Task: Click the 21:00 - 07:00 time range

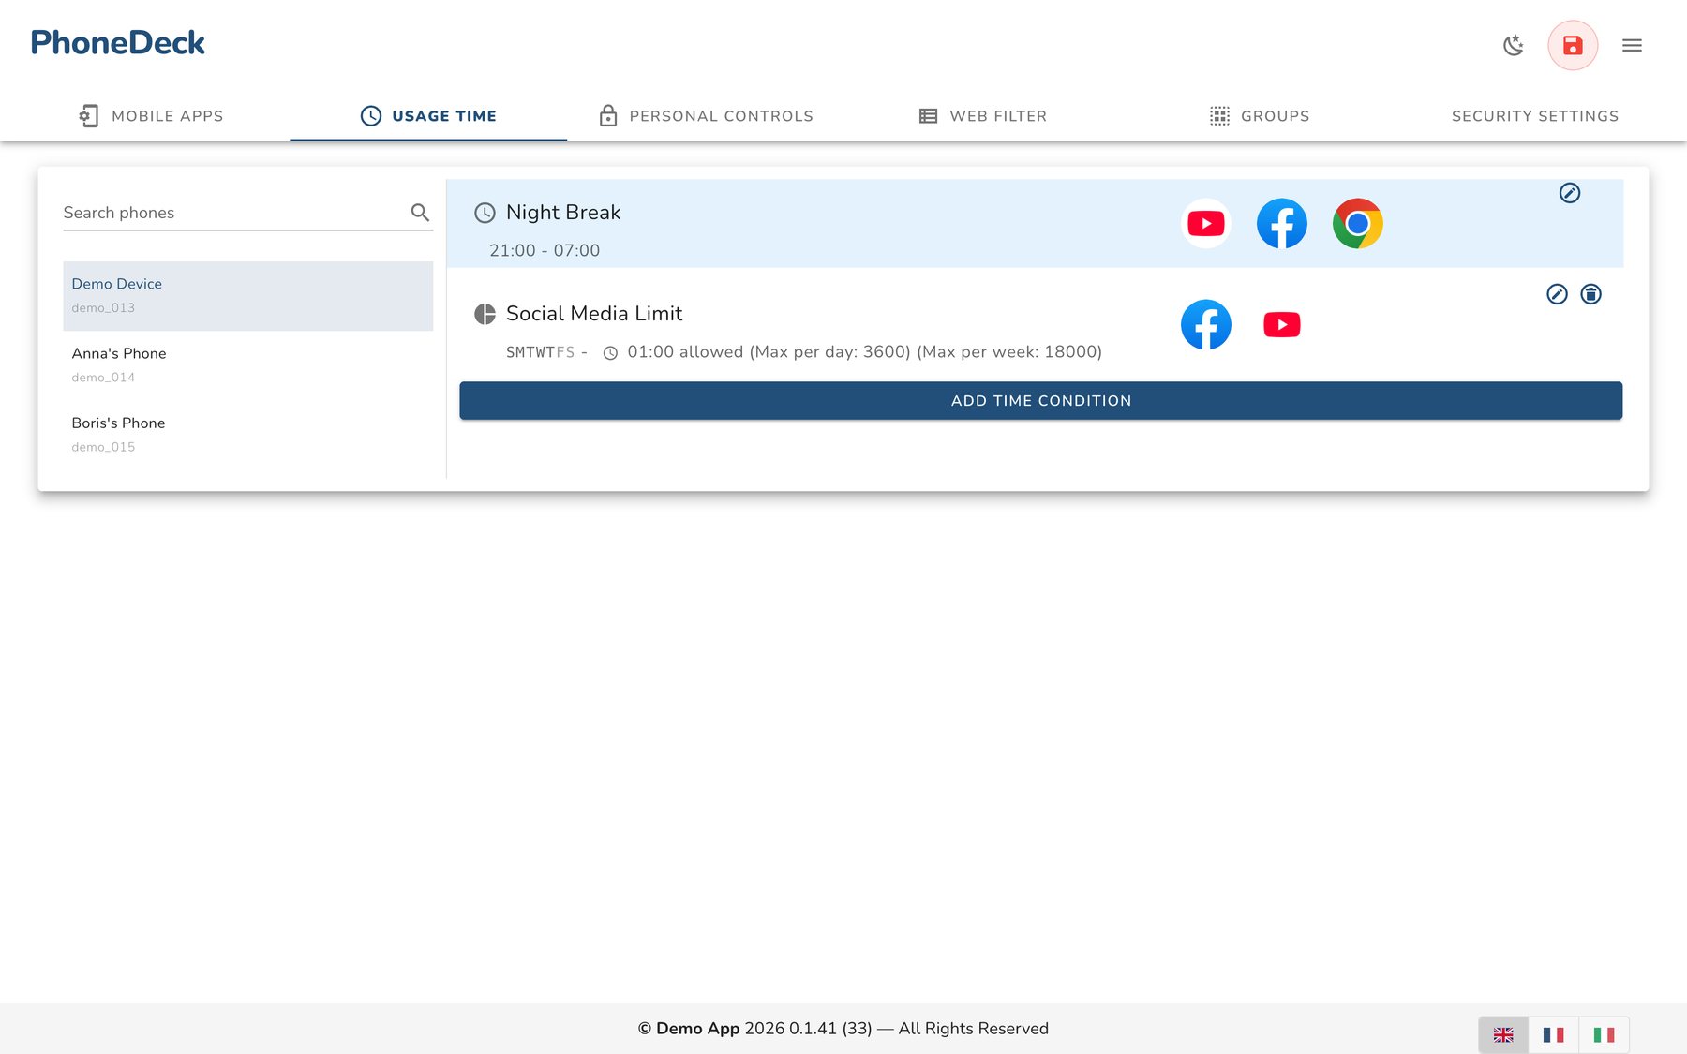Action: tap(545, 250)
